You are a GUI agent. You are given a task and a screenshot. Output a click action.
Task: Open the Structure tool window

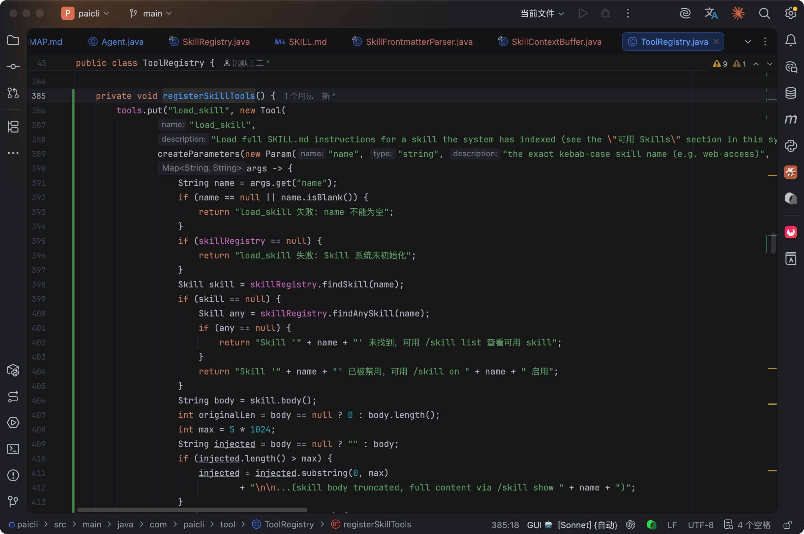(x=13, y=127)
